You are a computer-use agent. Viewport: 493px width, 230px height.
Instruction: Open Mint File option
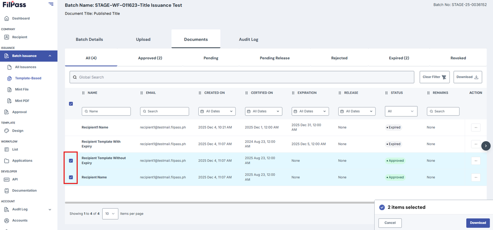coord(22,89)
